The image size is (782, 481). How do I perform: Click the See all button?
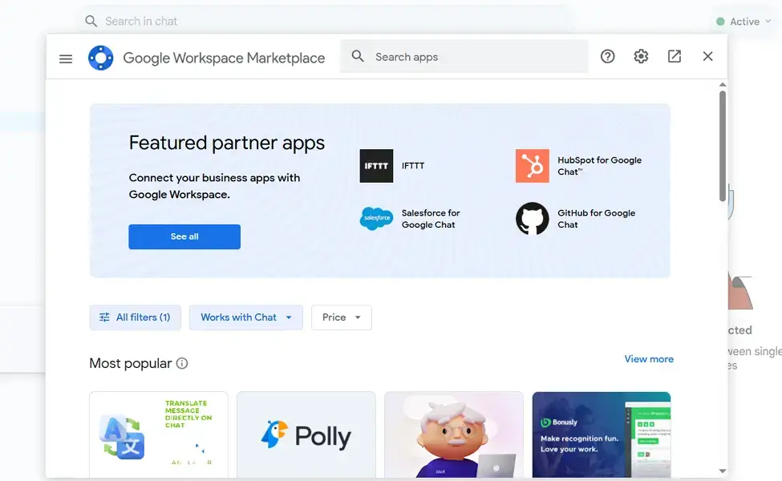pos(184,236)
